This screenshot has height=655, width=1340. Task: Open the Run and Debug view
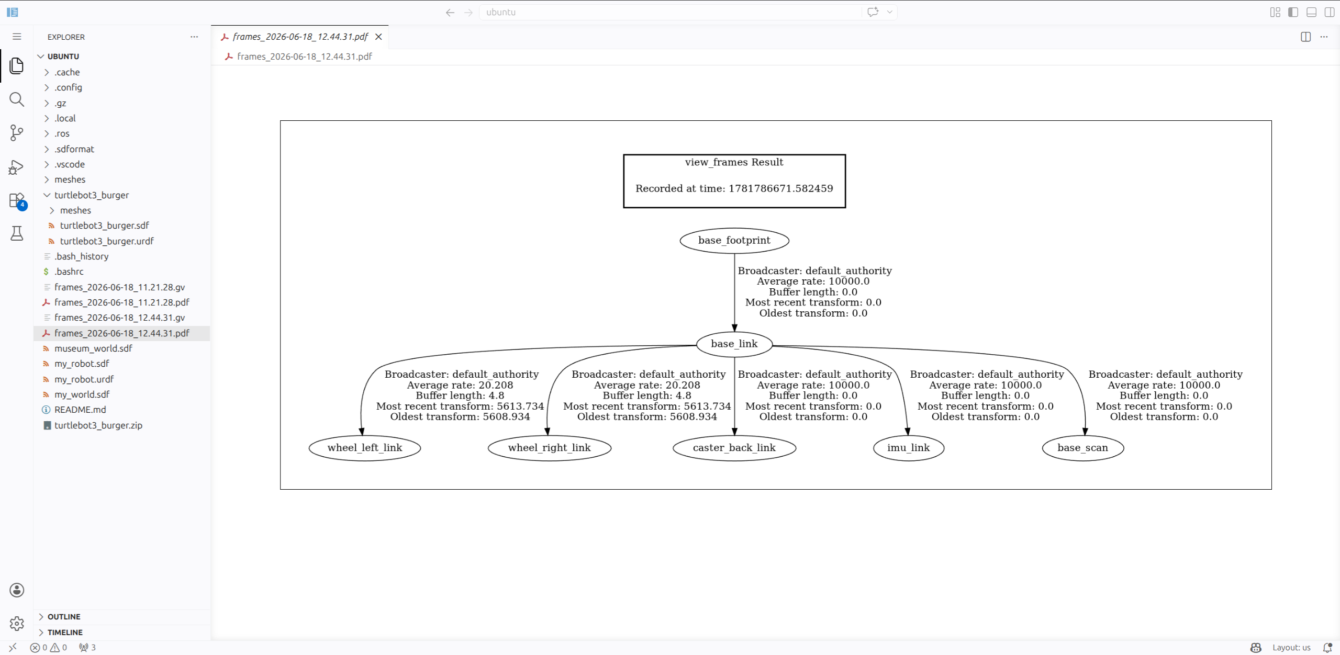pos(17,167)
